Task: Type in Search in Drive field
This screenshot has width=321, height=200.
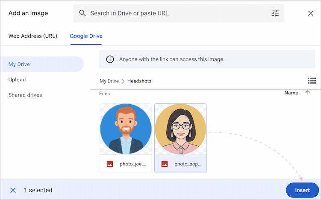Action: click(x=175, y=13)
